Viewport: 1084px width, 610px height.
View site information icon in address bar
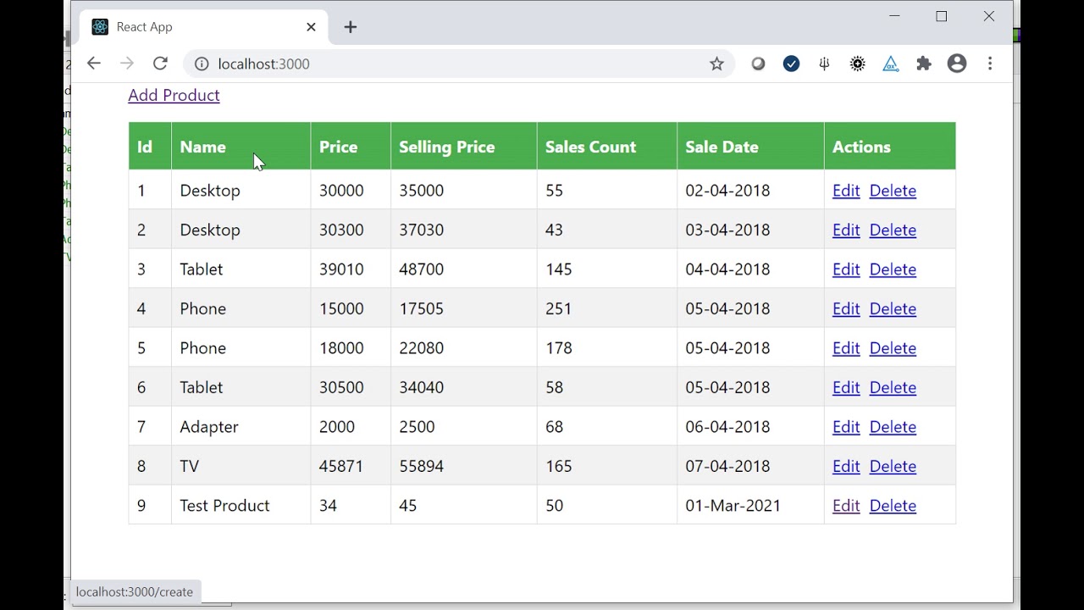pos(202,64)
